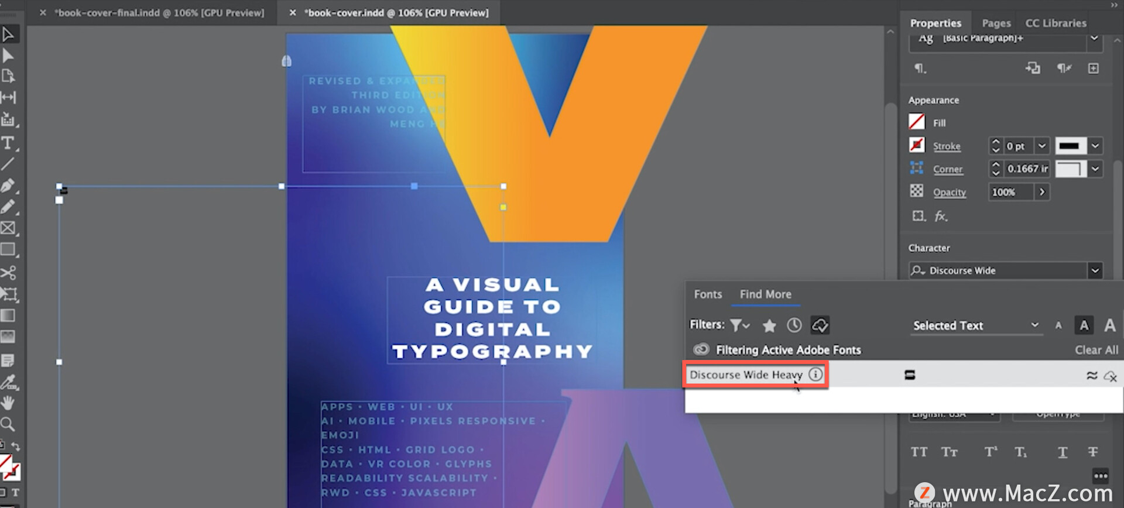Open the Opacity options link

(x=950, y=192)
